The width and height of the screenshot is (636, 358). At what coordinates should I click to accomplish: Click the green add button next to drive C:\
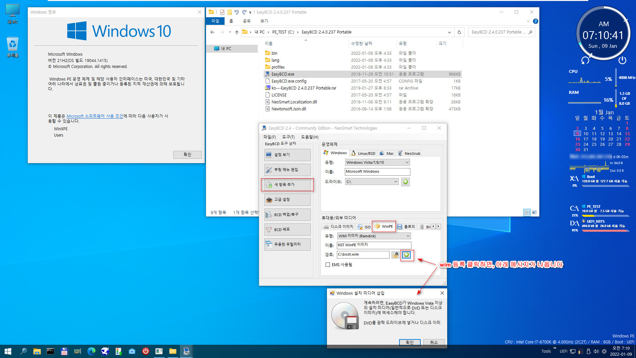(x=405, y=182)
